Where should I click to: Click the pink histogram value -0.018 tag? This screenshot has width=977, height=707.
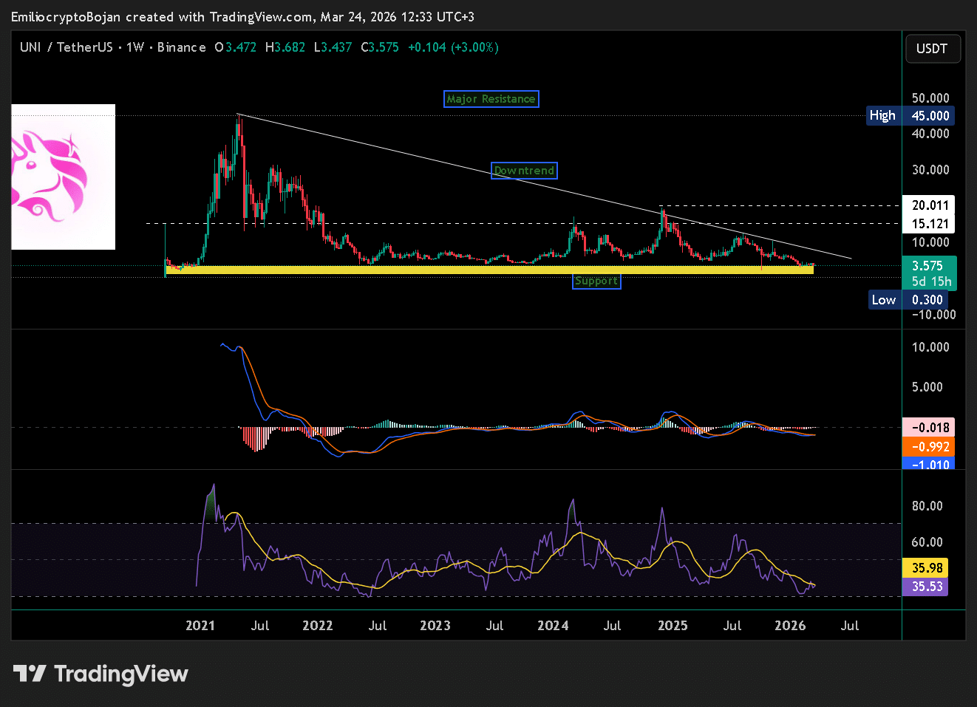point(930,428)
